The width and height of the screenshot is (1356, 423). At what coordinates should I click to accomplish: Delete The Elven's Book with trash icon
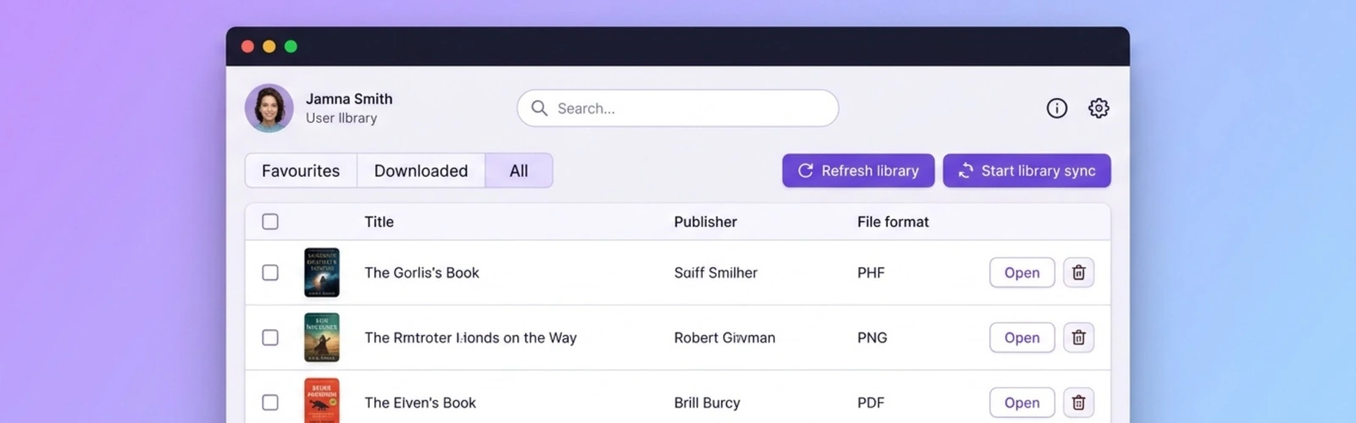point(1078,403)
